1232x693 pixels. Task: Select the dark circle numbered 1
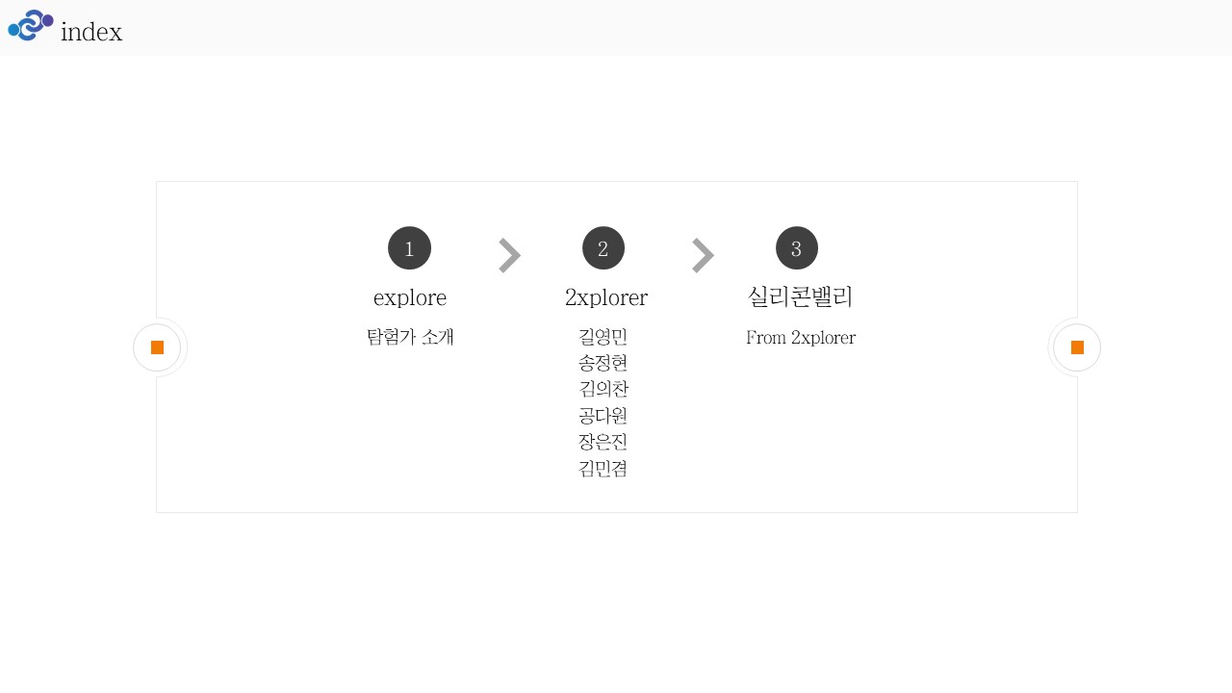(409, 248)
